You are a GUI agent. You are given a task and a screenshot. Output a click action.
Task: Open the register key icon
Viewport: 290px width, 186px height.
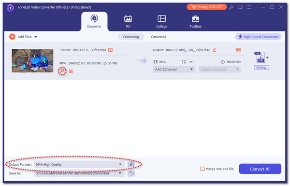[x=232, y=7]
